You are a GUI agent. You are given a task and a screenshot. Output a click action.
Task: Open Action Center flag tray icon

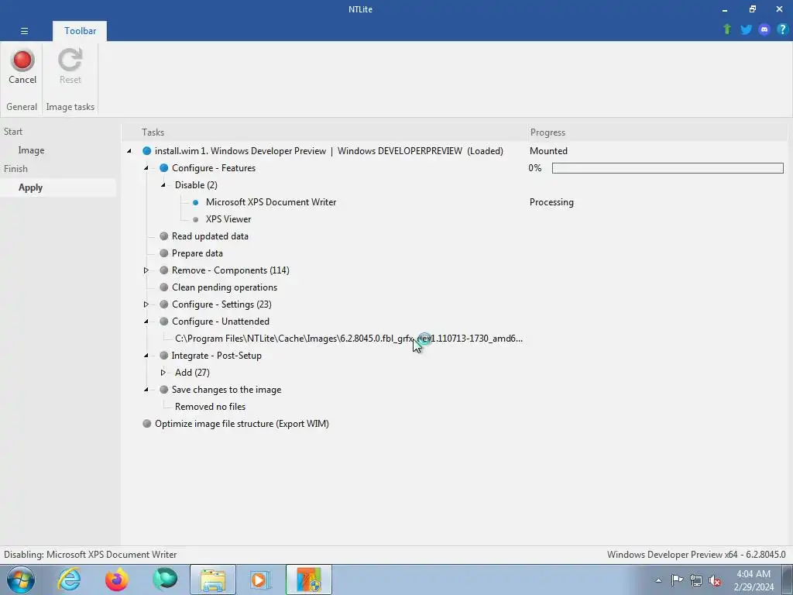[677, 580]
